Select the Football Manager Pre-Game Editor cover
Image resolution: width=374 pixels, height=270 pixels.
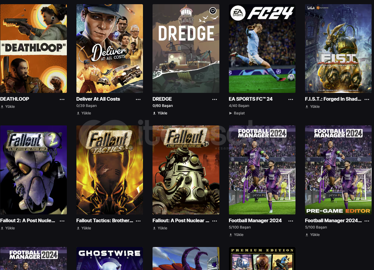pos(338,170)
